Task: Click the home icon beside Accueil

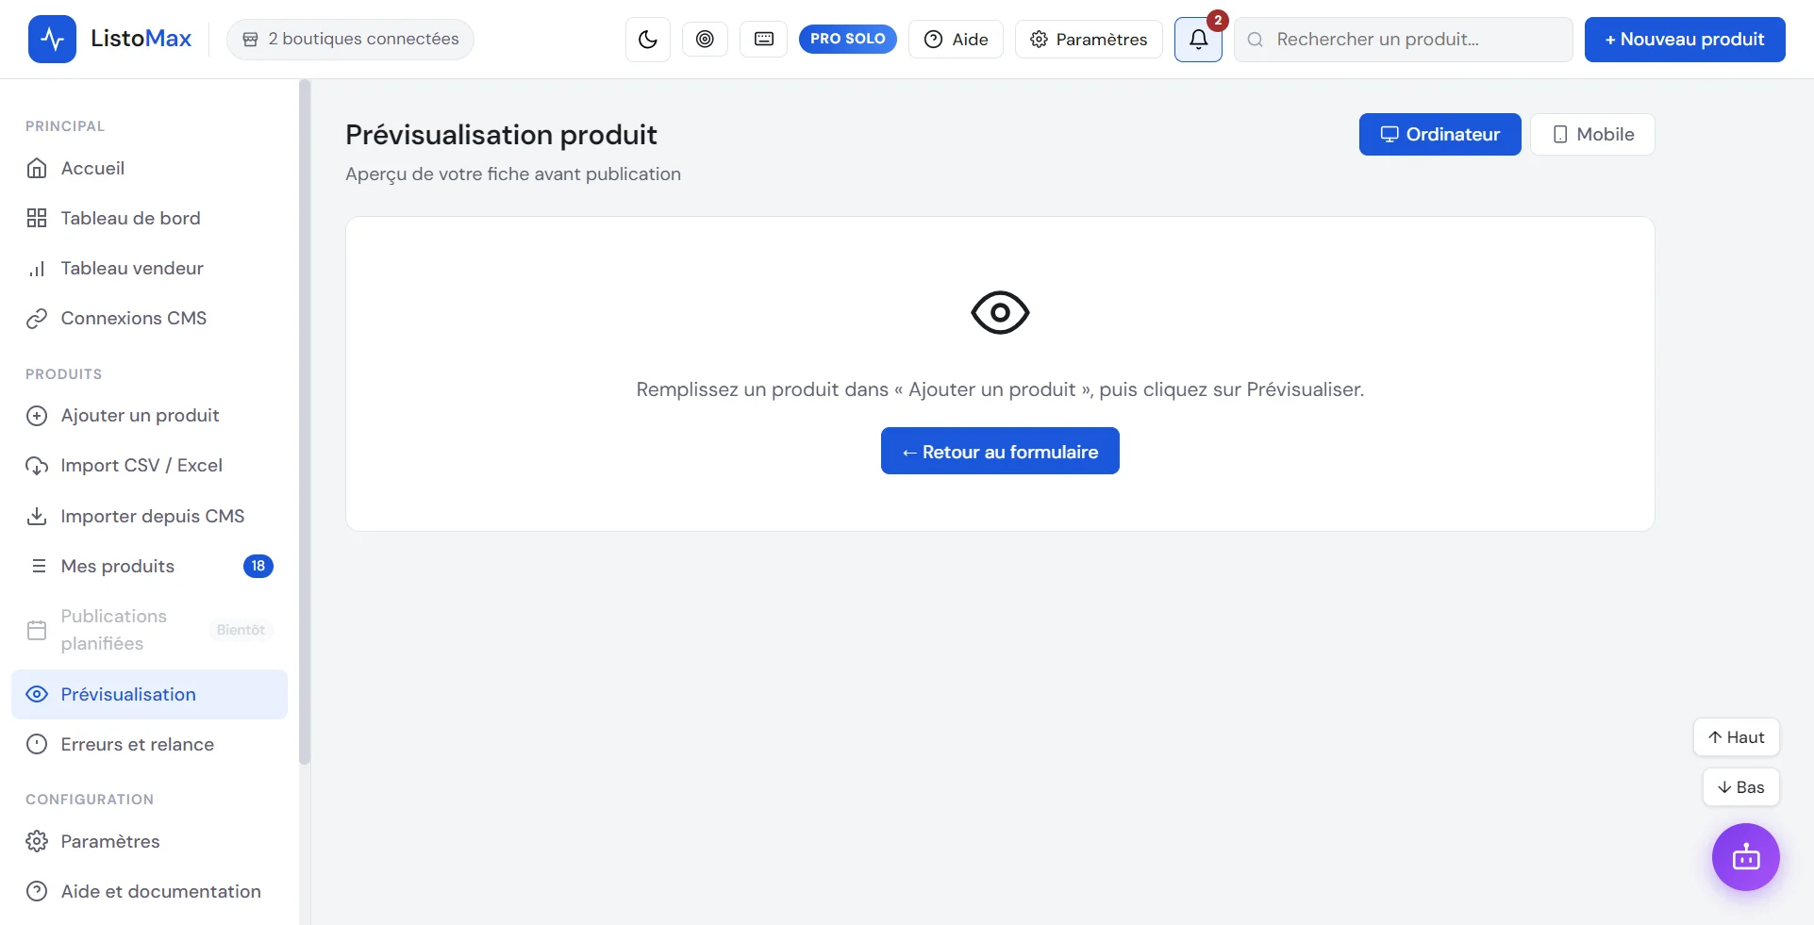Action: [37, 168]
